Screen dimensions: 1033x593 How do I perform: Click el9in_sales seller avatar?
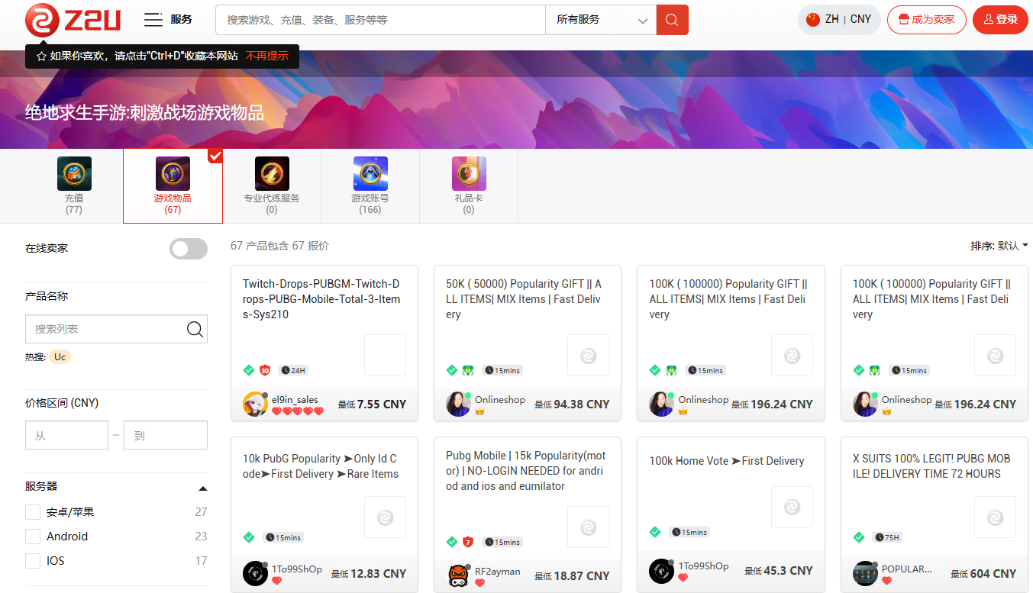255,404
